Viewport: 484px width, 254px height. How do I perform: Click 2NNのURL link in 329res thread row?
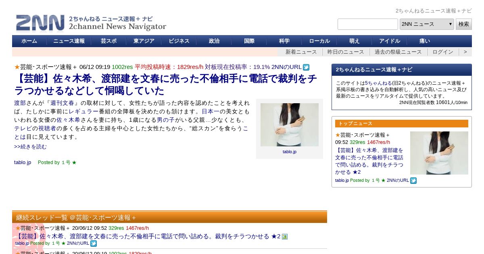[78, 243]
